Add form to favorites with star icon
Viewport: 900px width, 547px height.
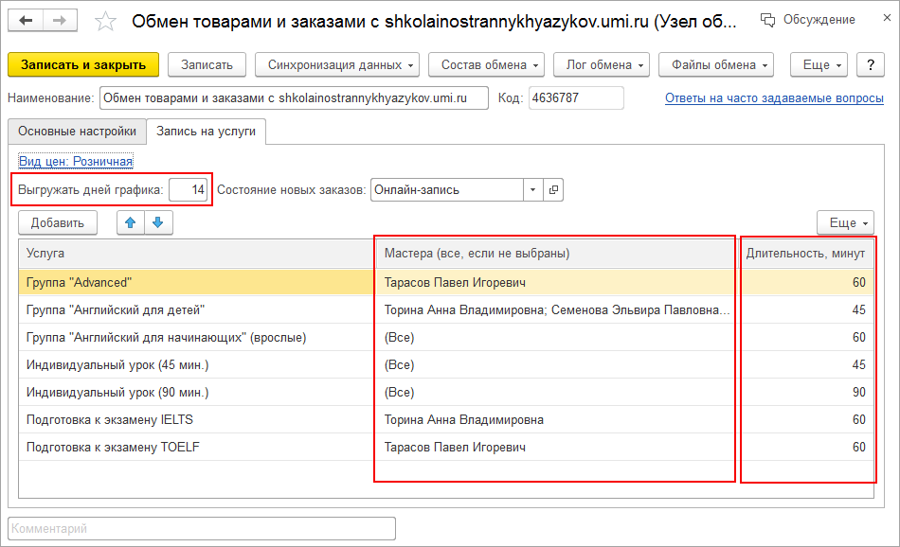105,22
